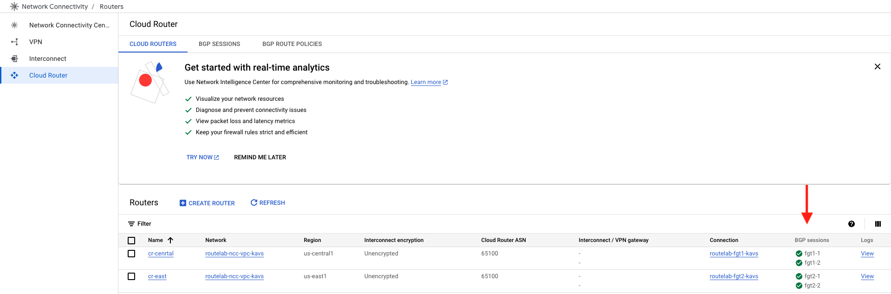Screen dimensions: 891x294
Task: Click the Network Connectivity Center sidebar icon
Action: [x=14, y=25]
